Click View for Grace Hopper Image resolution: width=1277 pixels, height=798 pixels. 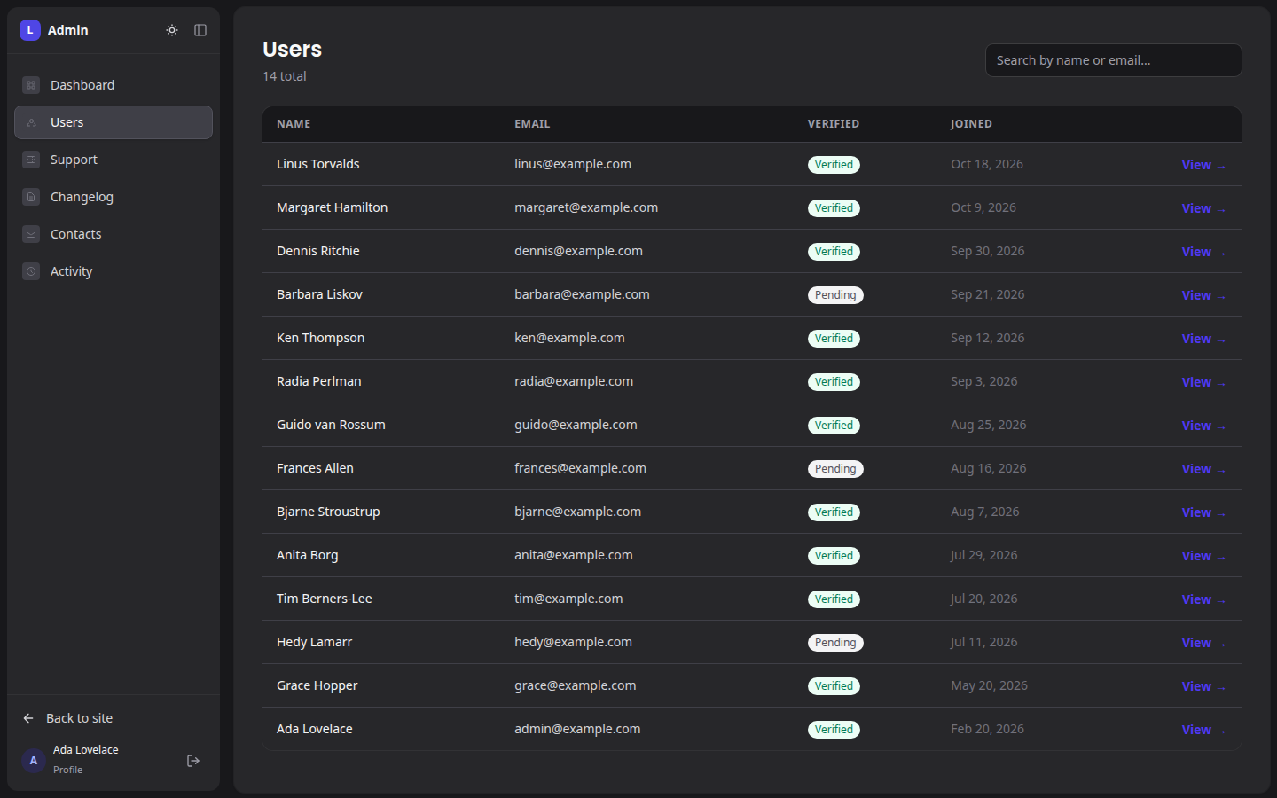click(x=1203, y=686)
